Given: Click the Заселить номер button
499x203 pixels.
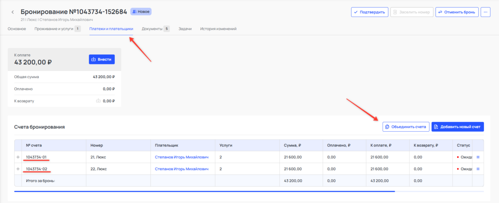Looking at the screenshot, I should pyautogui.click(x=412, y=12).
